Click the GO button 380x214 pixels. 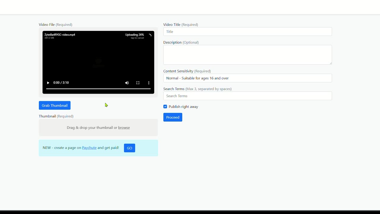coord(129,148)
